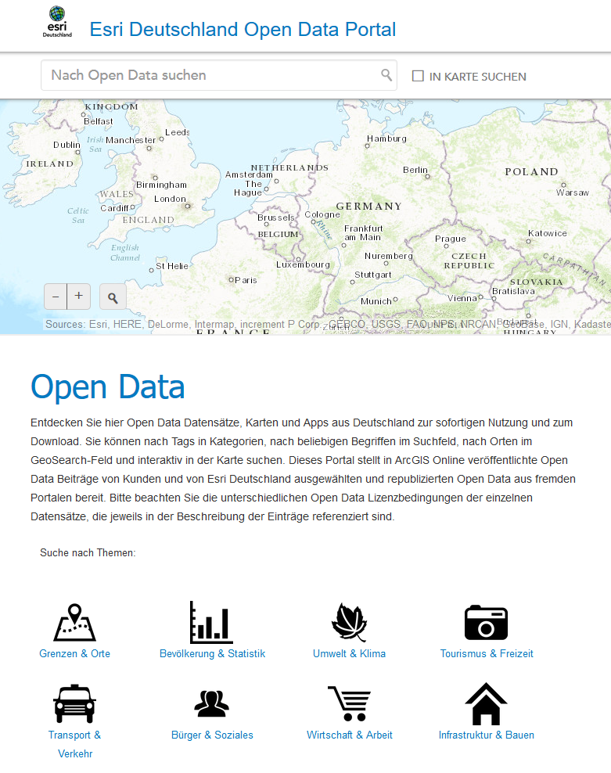Click Berlin on the map
The width and height of the screenshot is (611, 773).
[415, 170]
